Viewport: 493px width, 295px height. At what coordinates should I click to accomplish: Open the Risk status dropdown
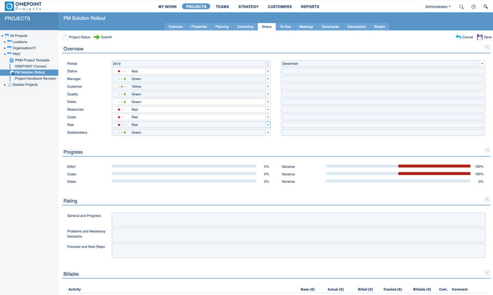268,125
